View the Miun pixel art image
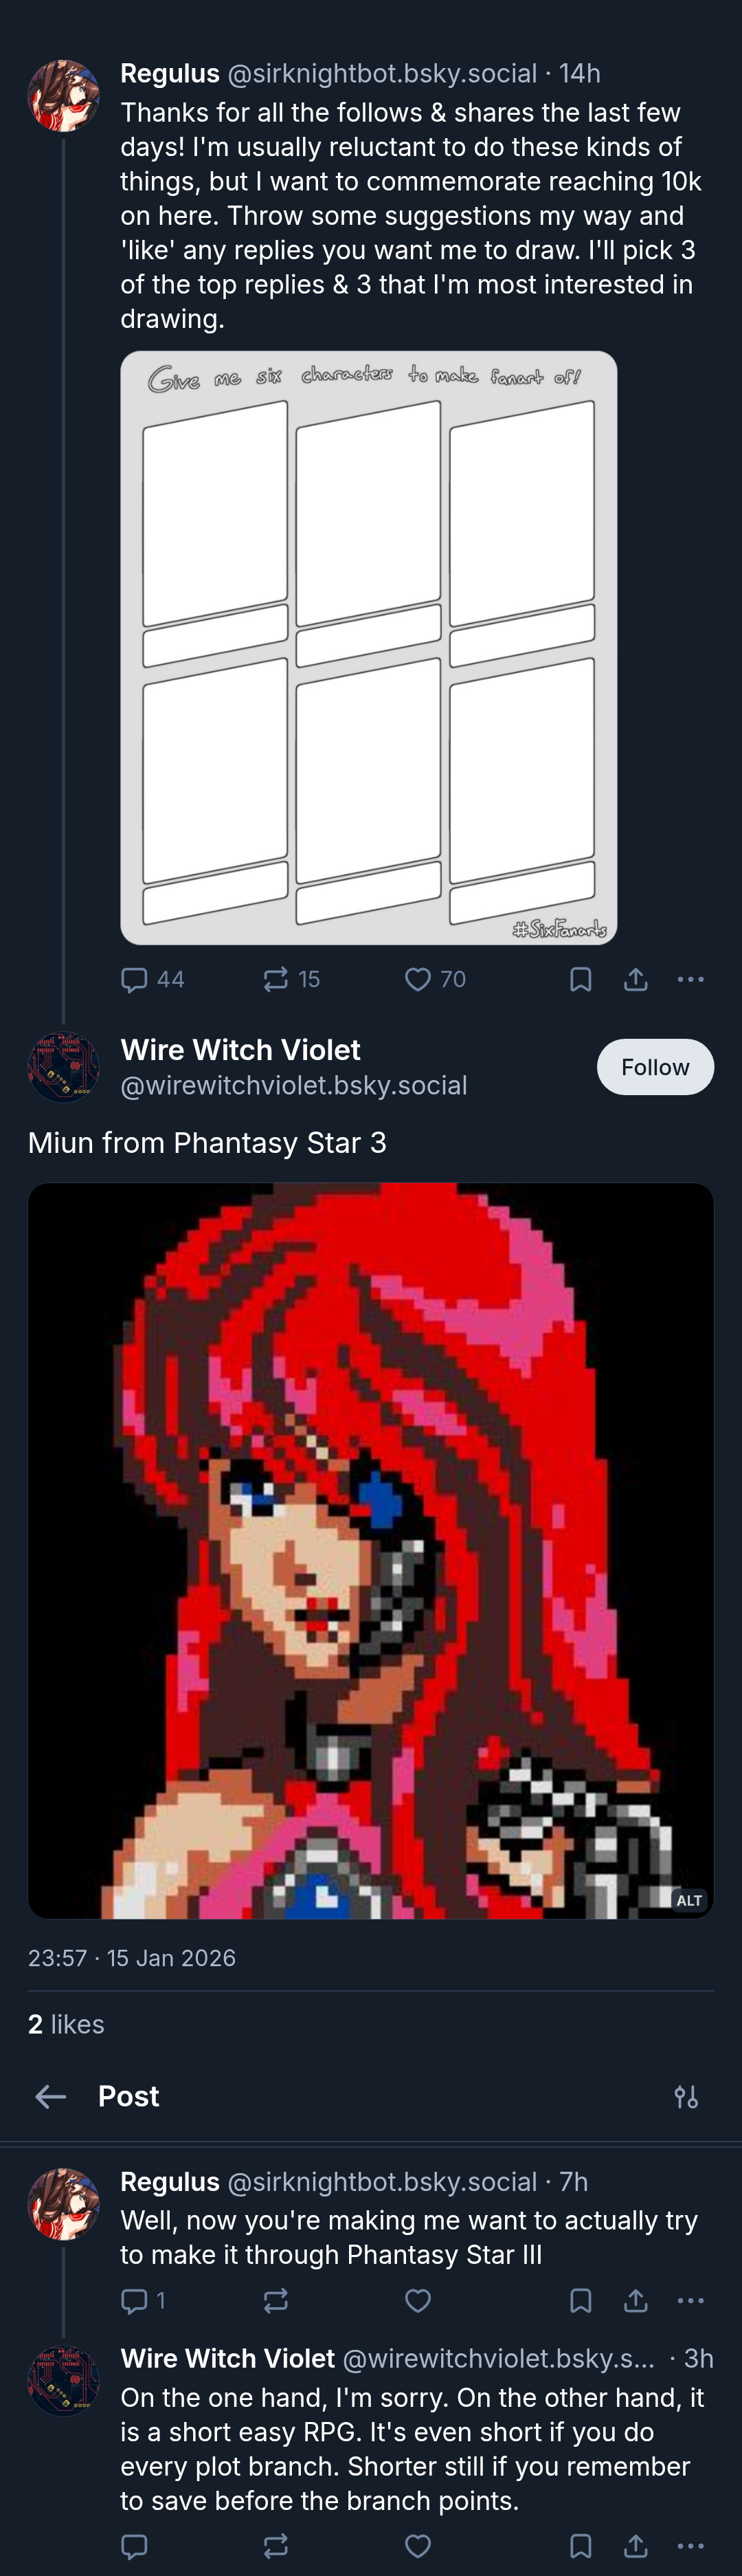The height and width of the screenshot is (2576, 742). (x=370, y=1550)
